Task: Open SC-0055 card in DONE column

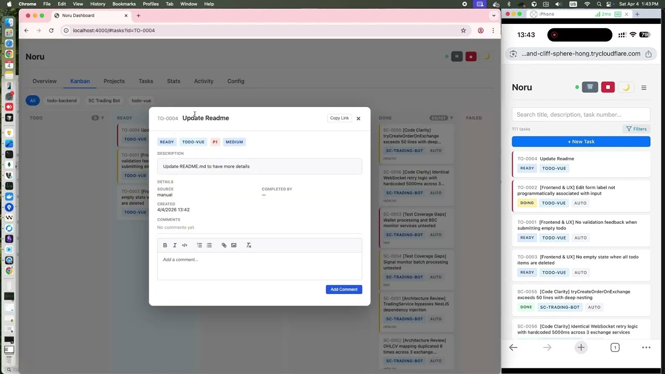Action: 416,144
